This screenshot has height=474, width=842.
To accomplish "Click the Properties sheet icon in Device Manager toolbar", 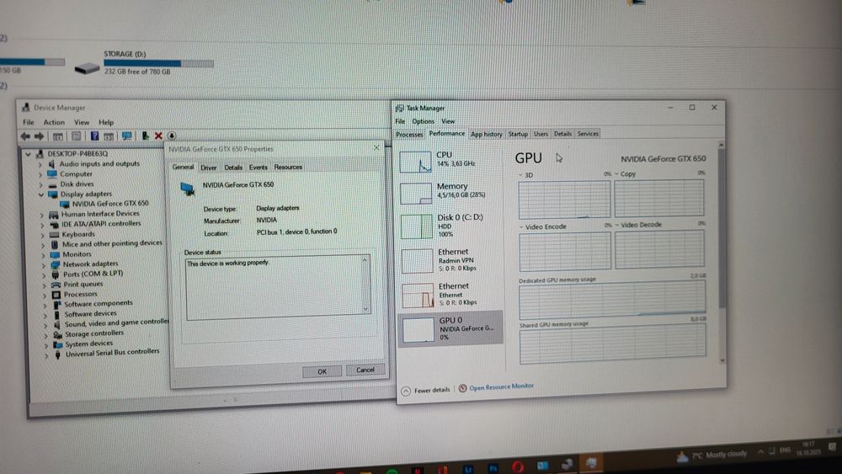I will click(x=77, y=136).
